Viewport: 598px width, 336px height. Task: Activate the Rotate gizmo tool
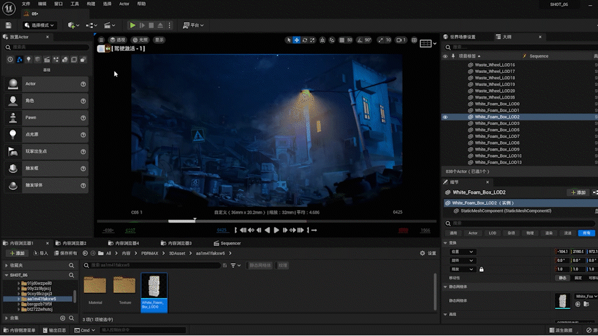[x=305, y=40]
